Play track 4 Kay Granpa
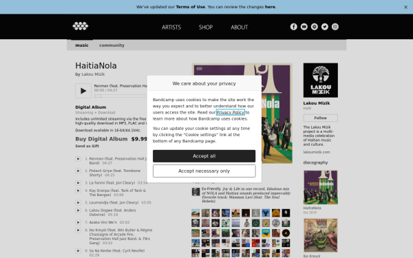 point(78,191)
